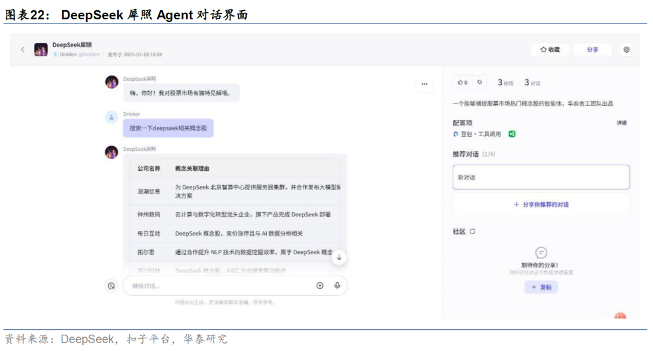
Task: Refresh the 社区 community section
Action: tap(472, 231)
